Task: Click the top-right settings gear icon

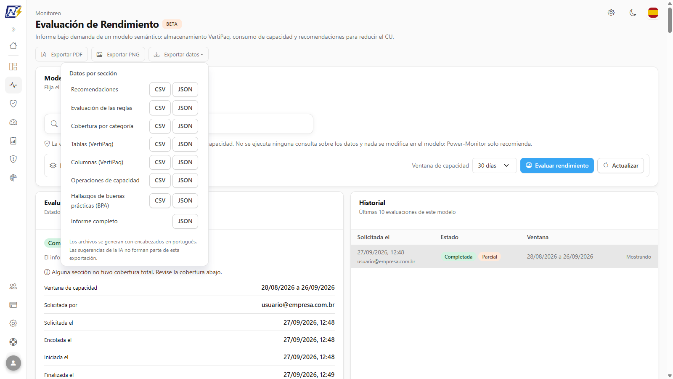Action: (611, 13)
